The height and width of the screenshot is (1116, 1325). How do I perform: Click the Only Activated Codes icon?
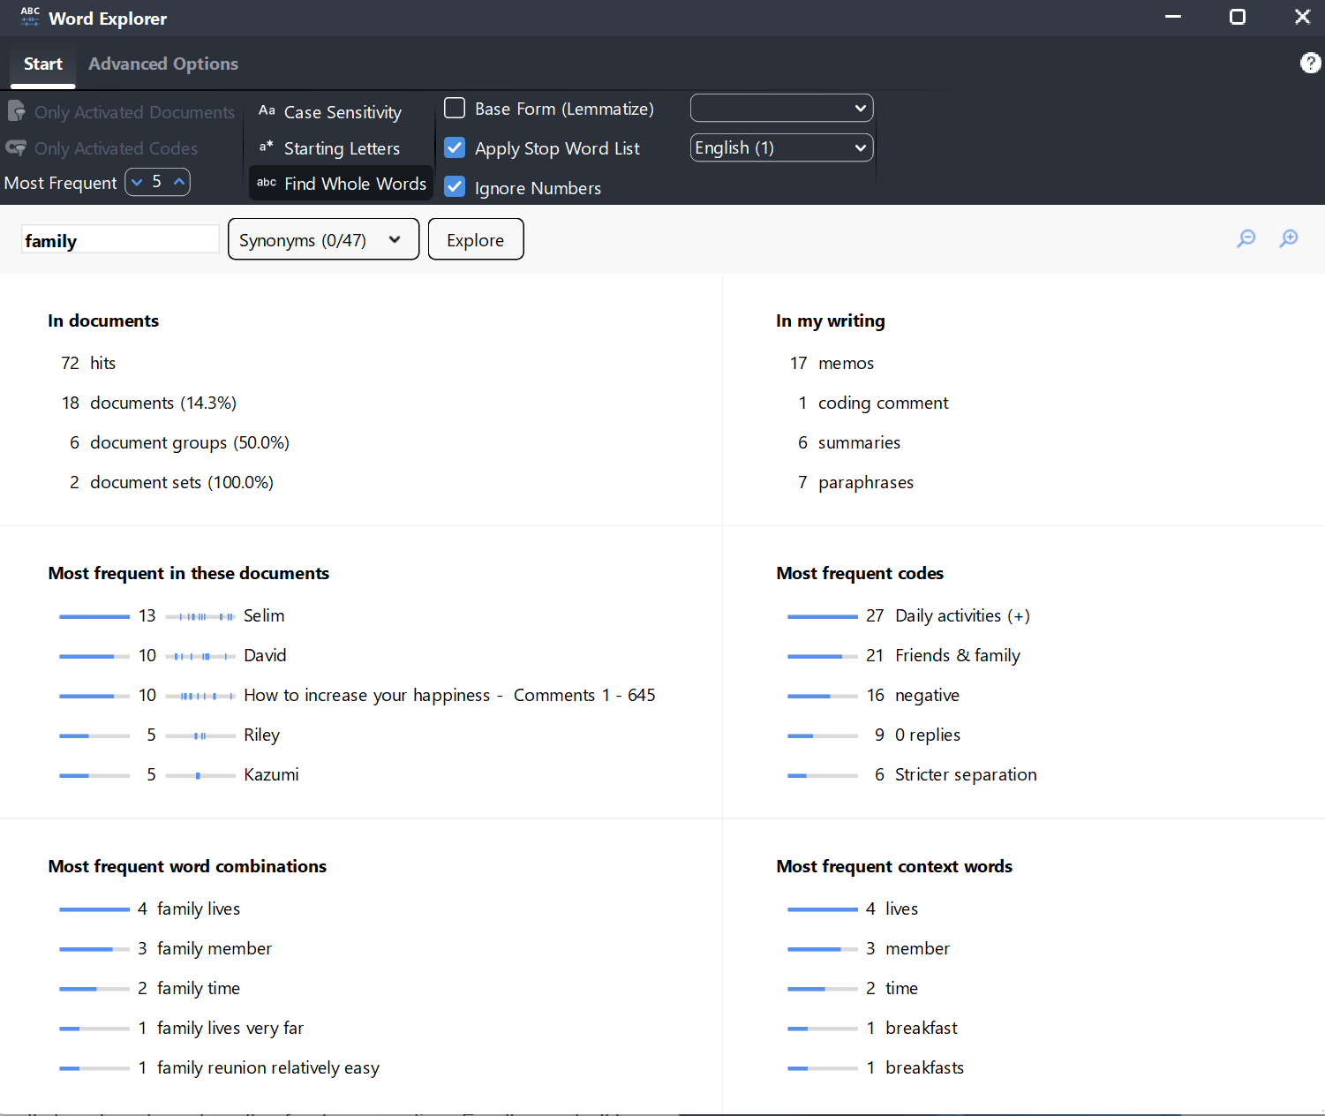click(x=16, y=148)
